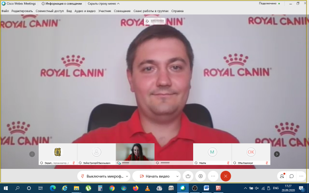This screenshot has width=309, height=193.
Task: Open the participants panel
Action: (282, 176)
